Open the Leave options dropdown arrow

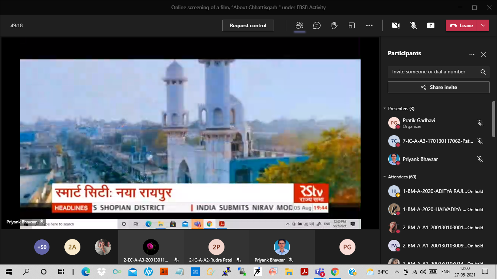pyautogui.click(x=483, y=25)
